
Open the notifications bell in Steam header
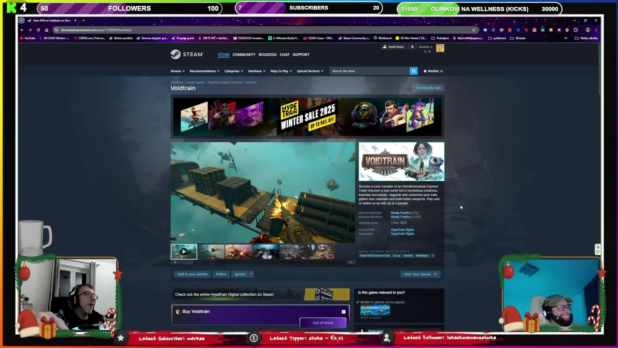[x=412, y=47]
